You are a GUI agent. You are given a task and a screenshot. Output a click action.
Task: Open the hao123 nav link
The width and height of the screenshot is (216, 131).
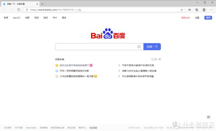[17, 18]
